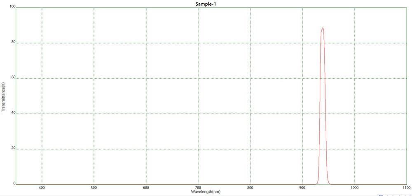Click the 80 label on transmittance axis
The width and height of the screenshot is (412, 196).
tap(13, 42)
